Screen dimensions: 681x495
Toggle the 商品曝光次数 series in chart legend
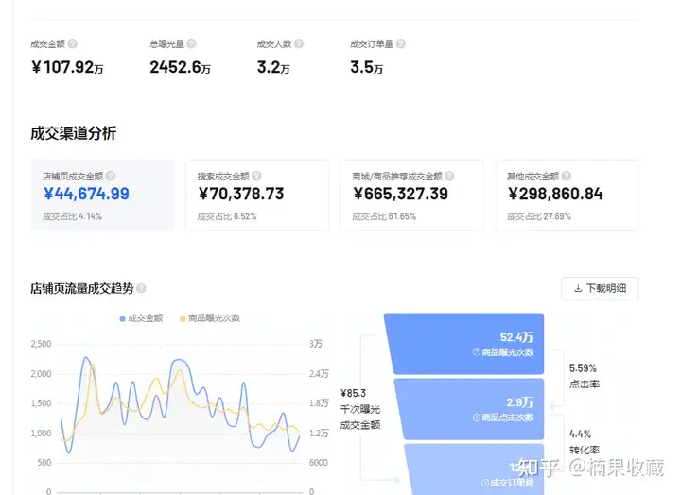point(210,318)
